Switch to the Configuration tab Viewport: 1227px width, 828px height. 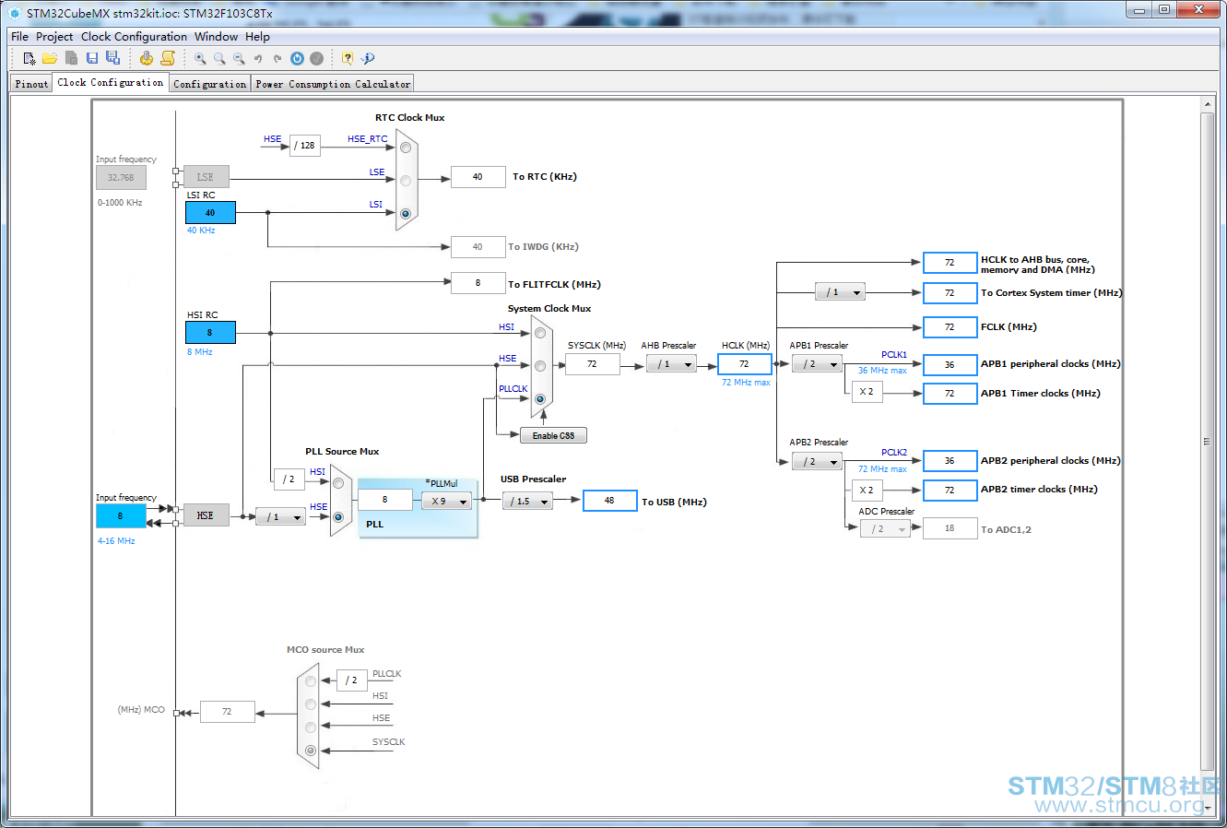210,84
